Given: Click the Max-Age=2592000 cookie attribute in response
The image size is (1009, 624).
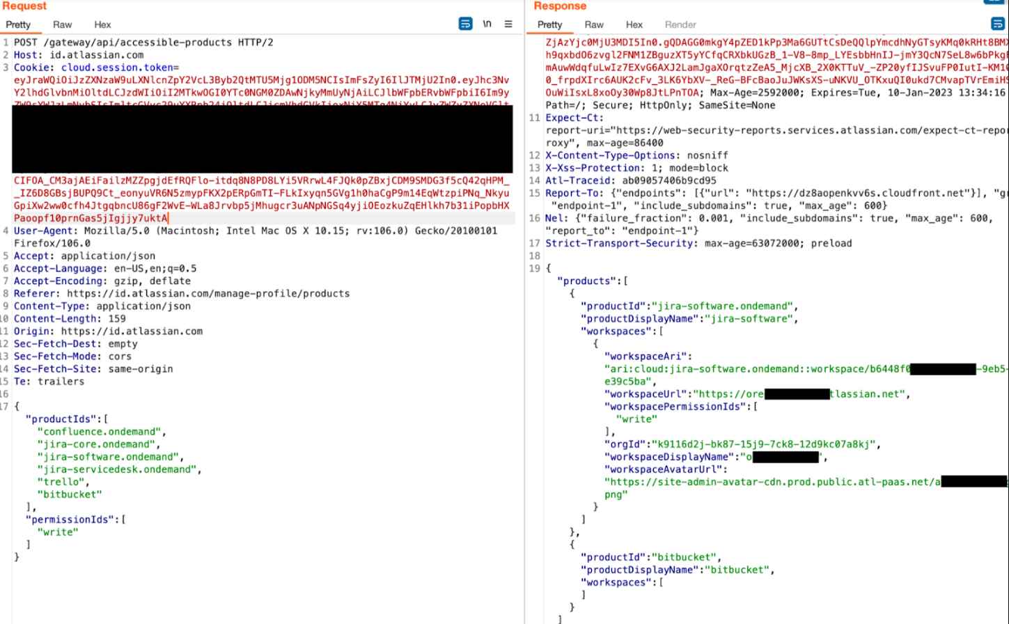Looking at the screenshot, I should coord(756,93).
